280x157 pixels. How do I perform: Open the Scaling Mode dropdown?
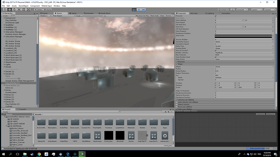(244, 48)
